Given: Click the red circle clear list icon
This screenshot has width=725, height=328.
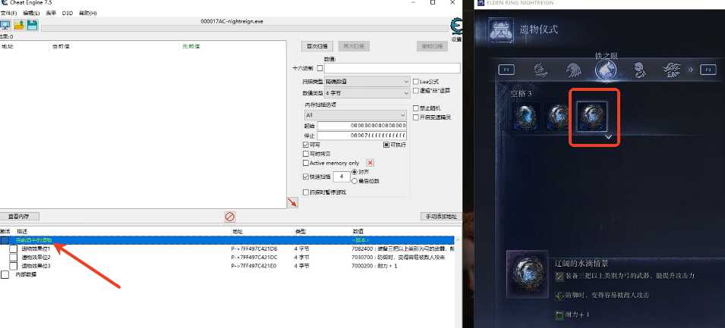Looking at the screenshot, I should 230,217.
